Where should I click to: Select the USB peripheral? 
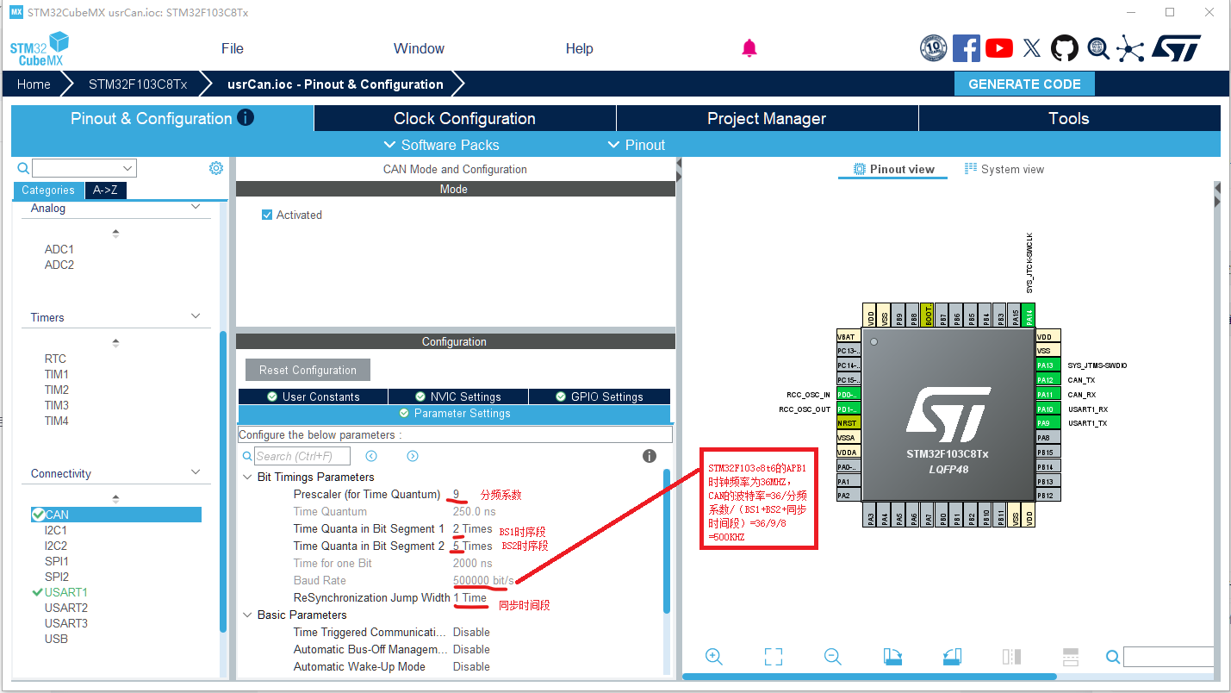pos(56,639)
